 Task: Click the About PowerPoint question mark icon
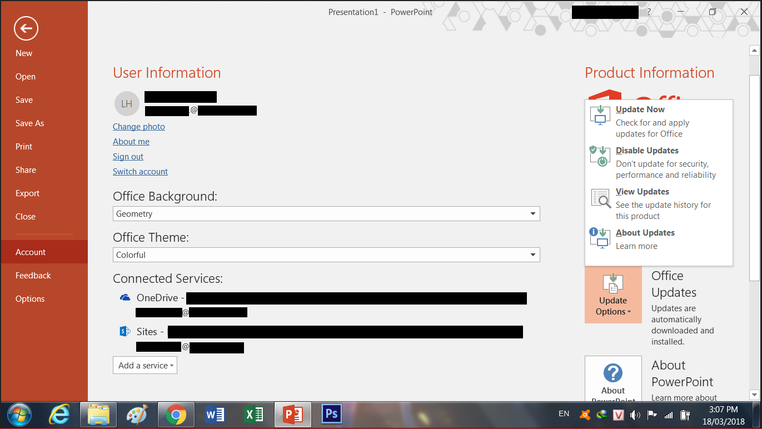pos(613,373)
